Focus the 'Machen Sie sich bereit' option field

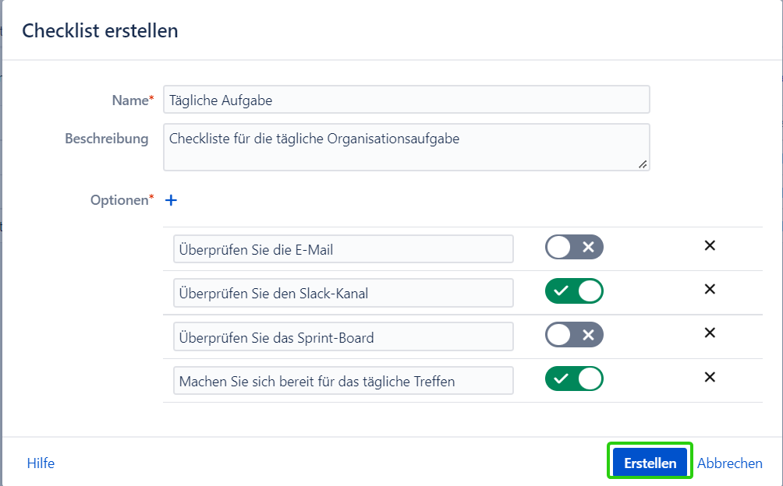tap(343, 381)
